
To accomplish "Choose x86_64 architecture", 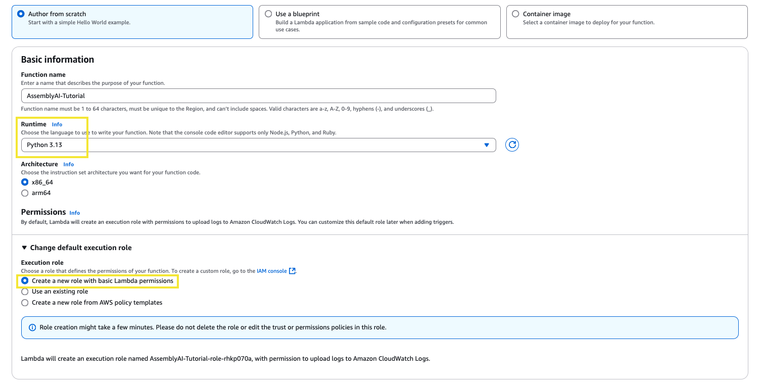I will (25, 182).
